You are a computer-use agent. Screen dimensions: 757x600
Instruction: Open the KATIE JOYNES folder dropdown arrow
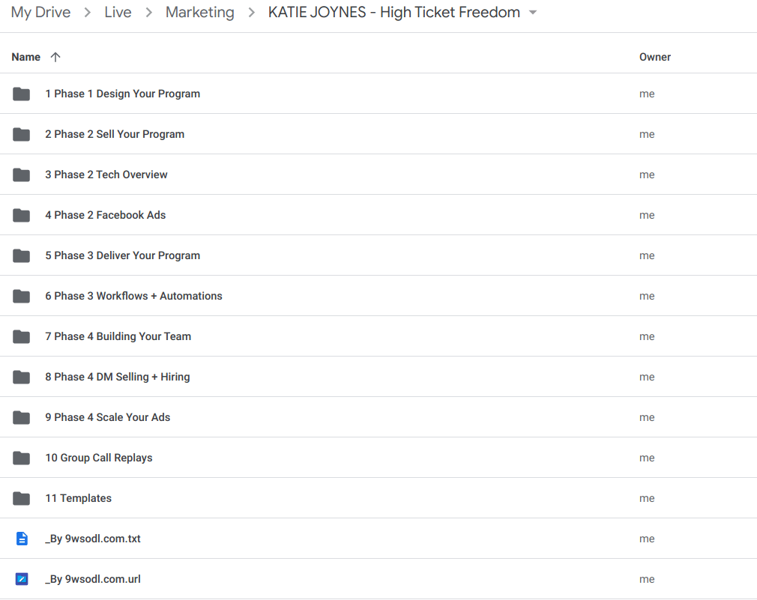point(532,13)
